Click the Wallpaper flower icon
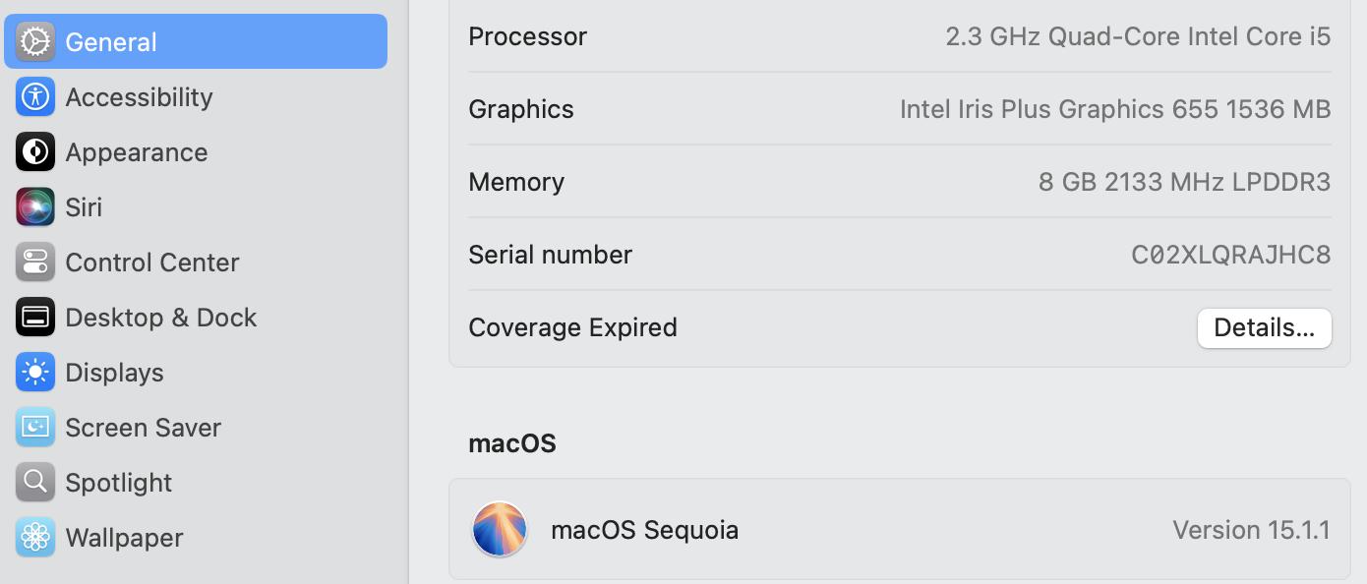Viewport: 1367px width, 584px height. [x=35, y=538]
